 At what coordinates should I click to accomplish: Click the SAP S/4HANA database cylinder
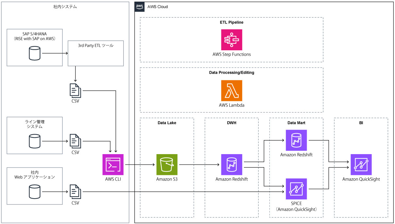[x=35, y=53]
